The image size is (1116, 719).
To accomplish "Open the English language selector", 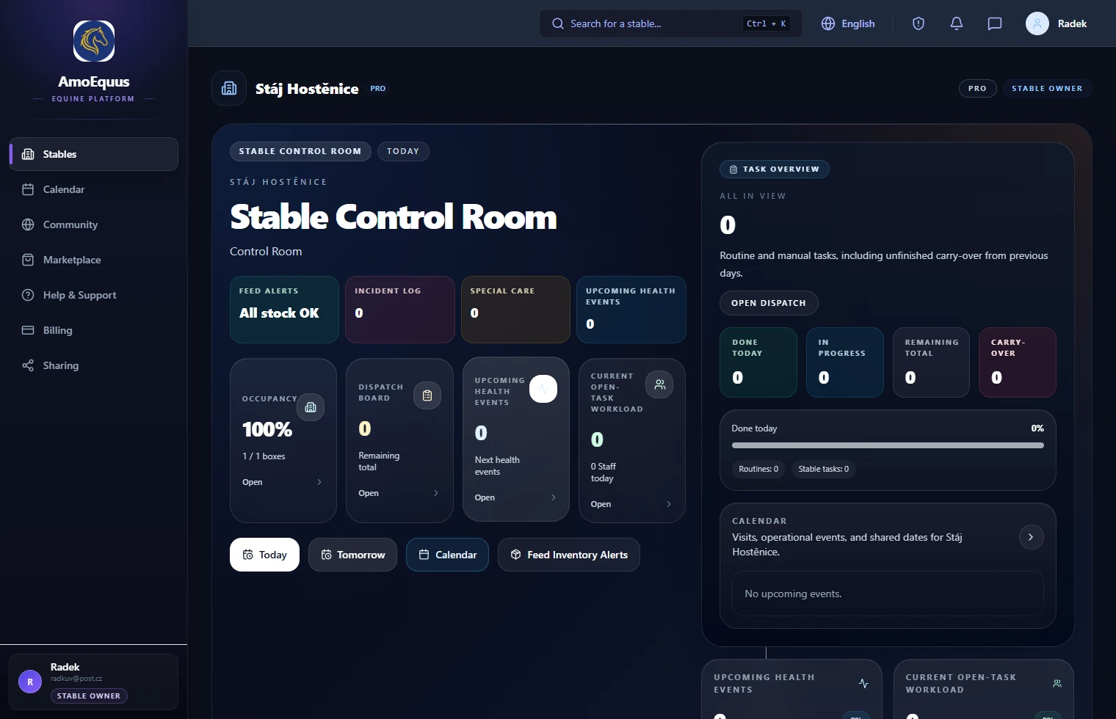I will pos(848,23).
